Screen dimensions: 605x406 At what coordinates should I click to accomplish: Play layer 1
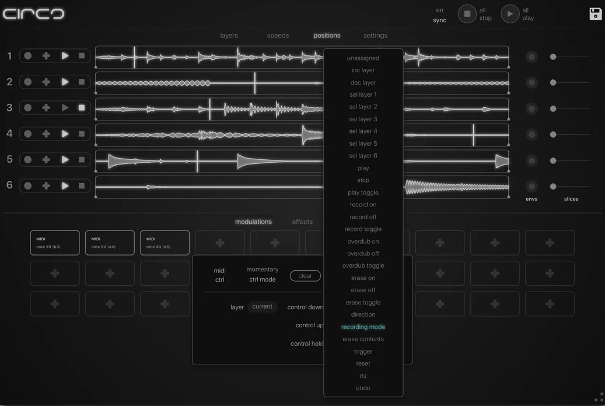[x=65, y=55]
